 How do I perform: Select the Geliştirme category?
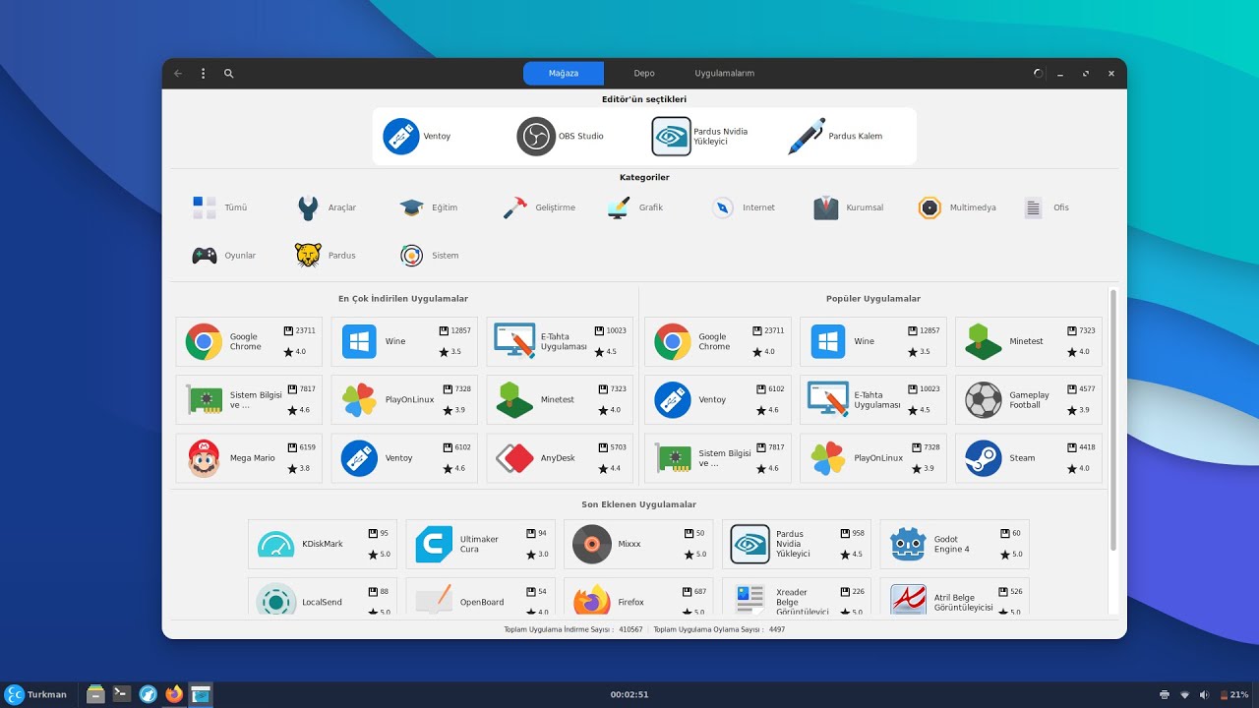click(539, 207)
